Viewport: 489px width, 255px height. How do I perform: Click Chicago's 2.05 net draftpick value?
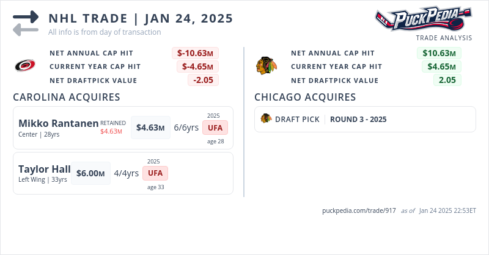click(447, 80)
